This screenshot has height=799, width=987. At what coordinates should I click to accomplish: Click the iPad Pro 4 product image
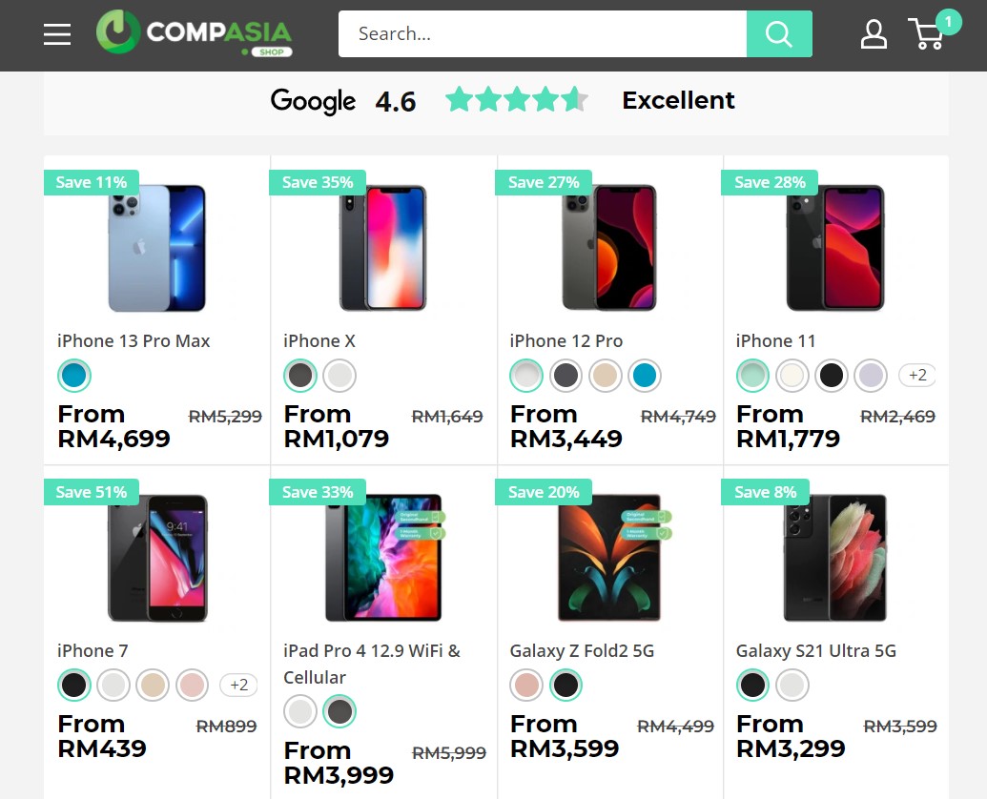(x=383, y=558)
